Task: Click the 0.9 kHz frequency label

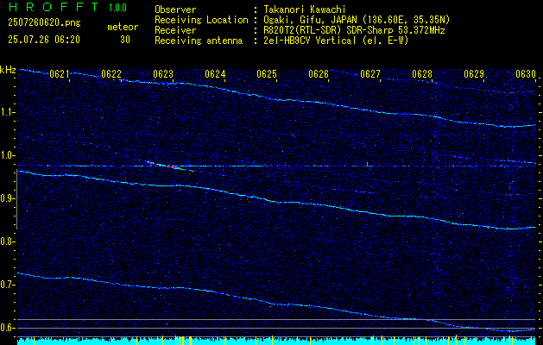Action: click(8, 198)
